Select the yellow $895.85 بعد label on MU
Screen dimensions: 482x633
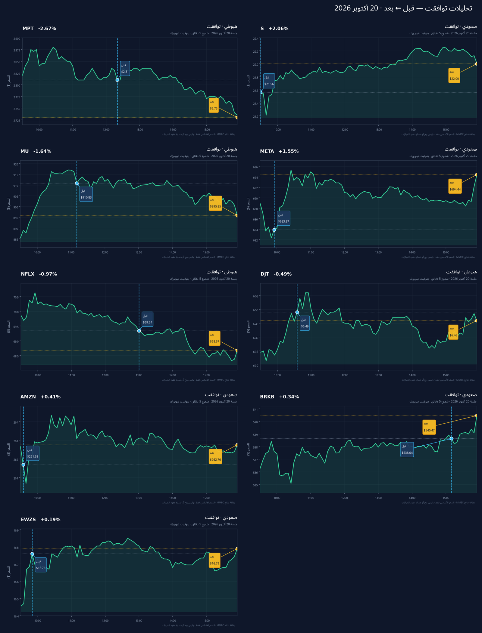point(215,203)
